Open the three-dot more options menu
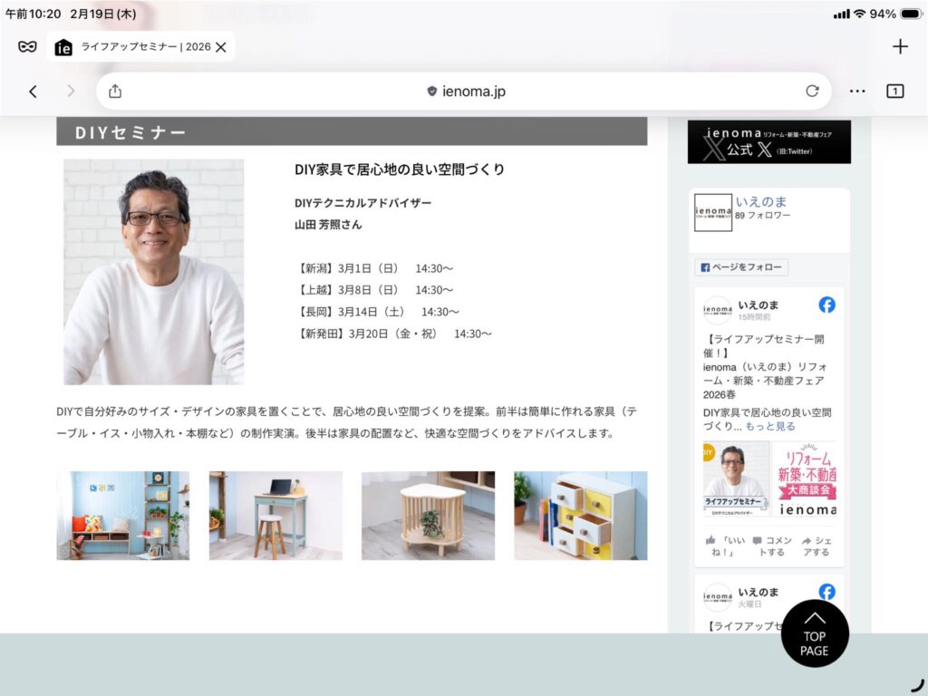Image resolution: width=928 pixels, height=696 pixels. 858,91
